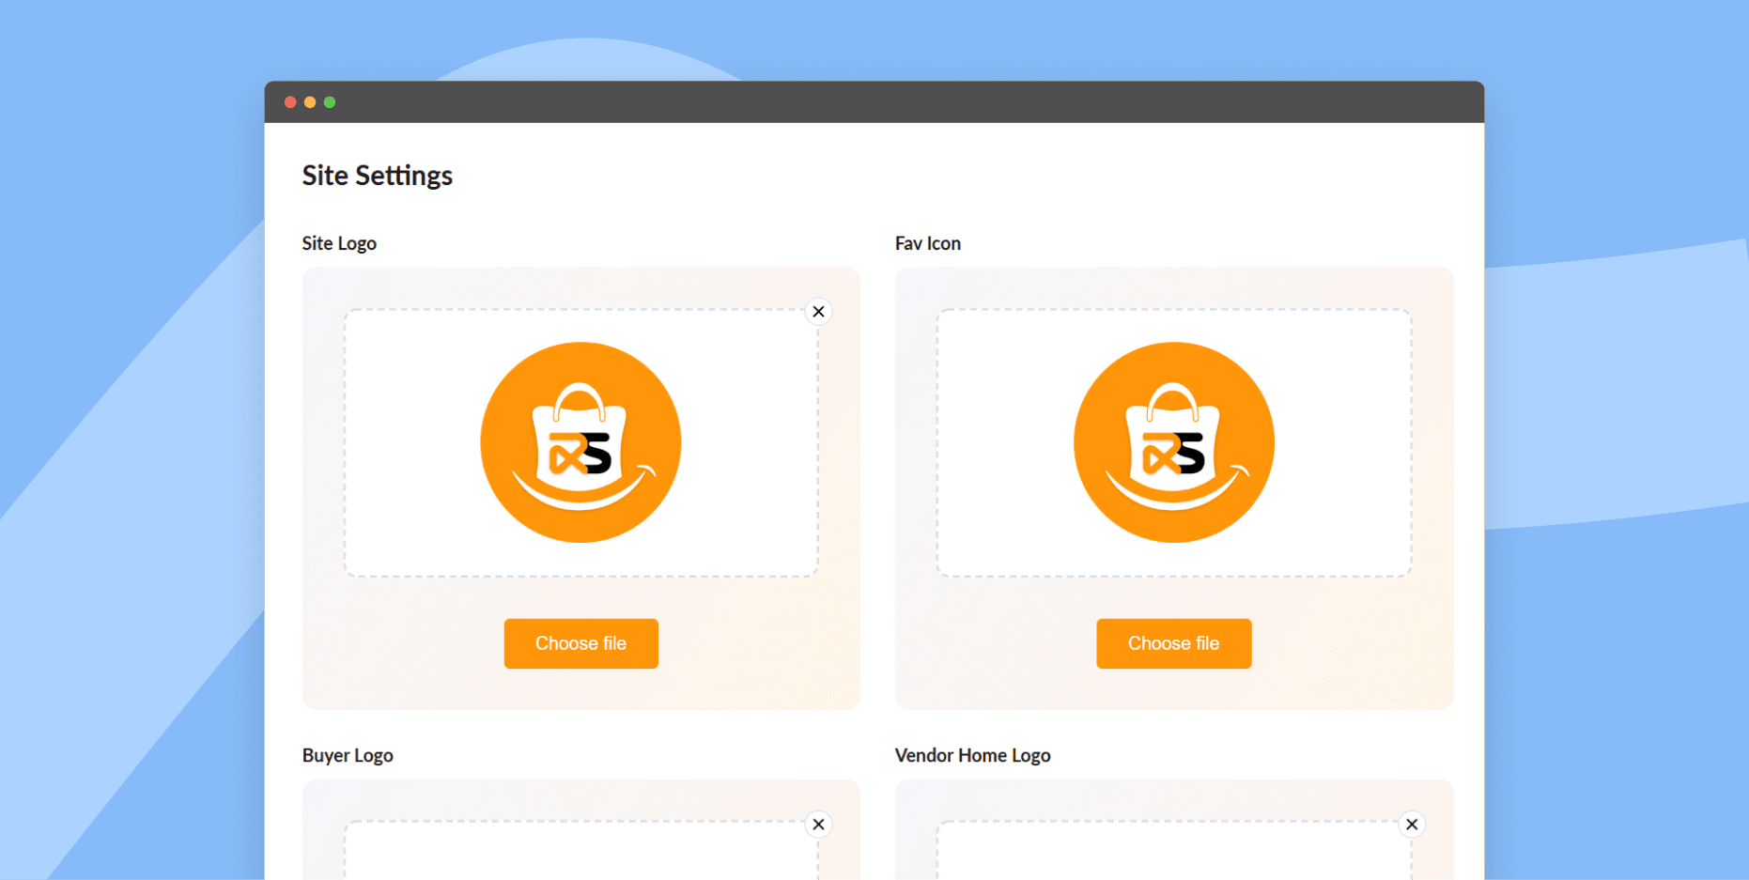
Task: Click the green window maximize dot
Action: (330, 102)
